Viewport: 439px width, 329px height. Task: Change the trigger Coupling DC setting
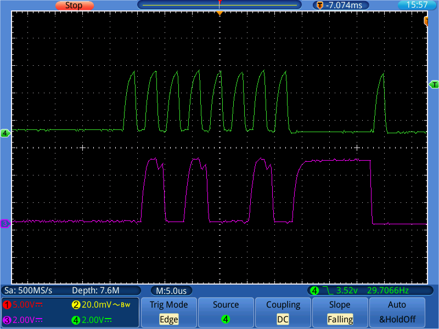pos(283,312)
